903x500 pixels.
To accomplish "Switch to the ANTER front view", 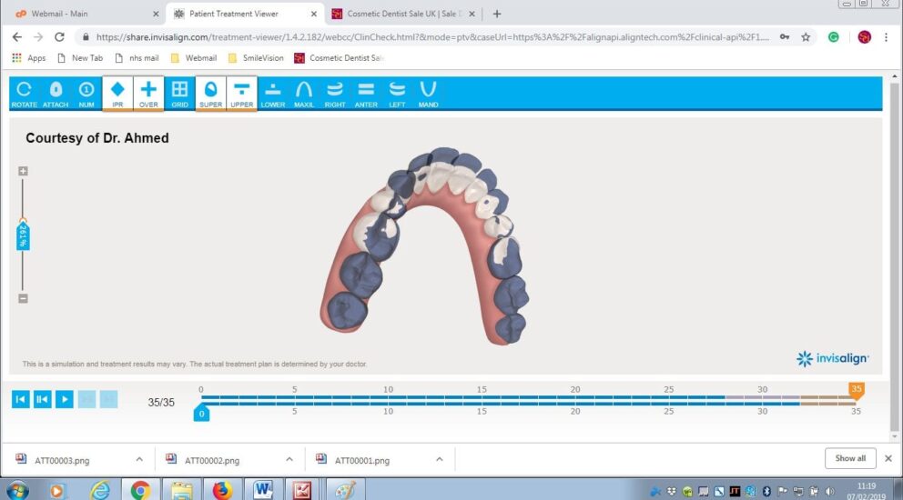I will point(366,94).
